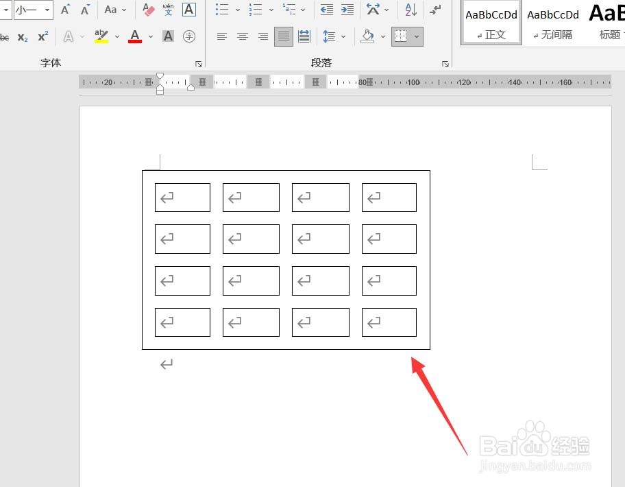Viewport: 625px width, 487px height.
Task: Open the Asian Layout dropdown arrow
Action: pyautogui.click(x=387, y=10)
